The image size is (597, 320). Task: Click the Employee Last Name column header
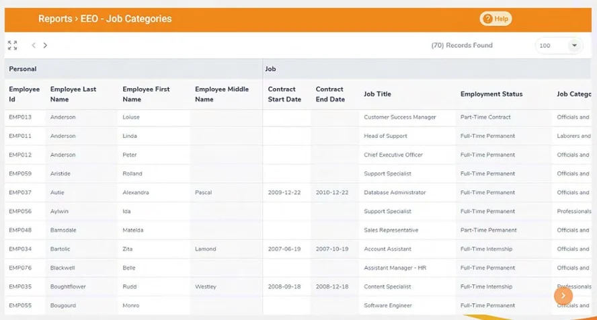click(x=73, y=94)
